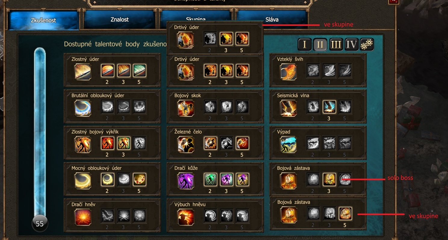This screenshot has width=448, height=240.
Task: Choose Dračí kůže level 3 purple talent
Action: (x=226, y=180)
